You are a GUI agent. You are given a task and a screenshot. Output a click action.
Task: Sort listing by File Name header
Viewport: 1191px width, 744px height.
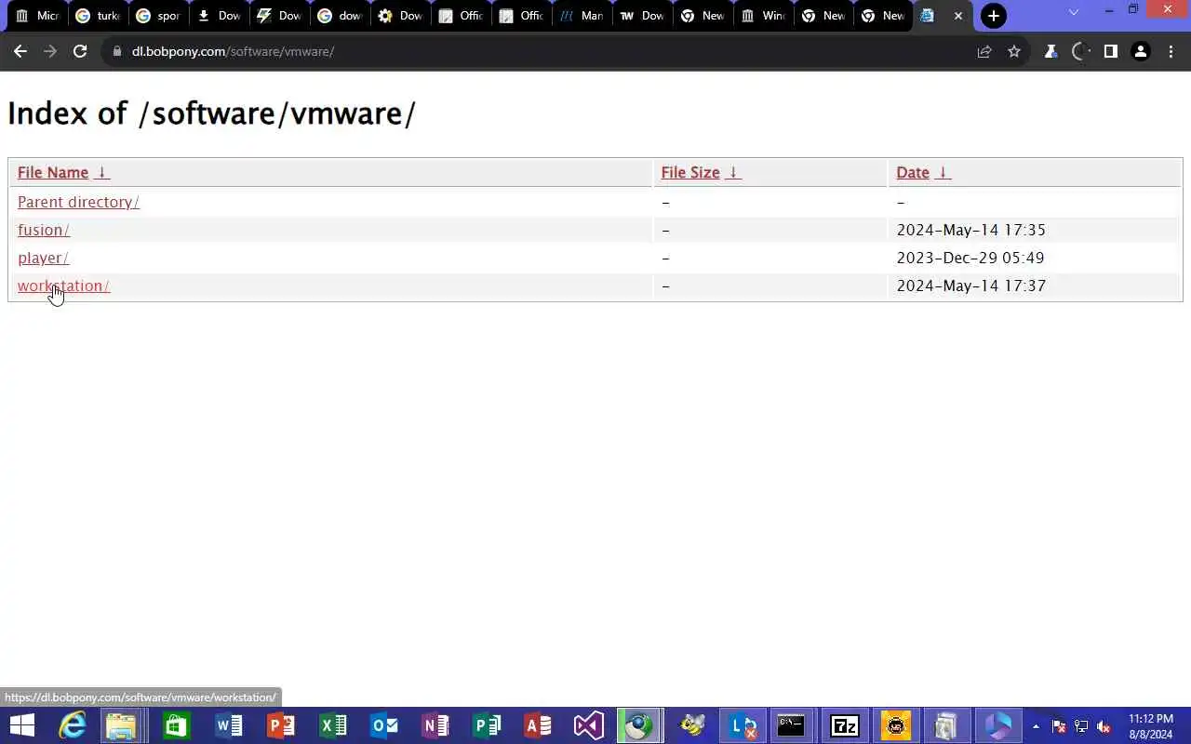pos(53,172)
